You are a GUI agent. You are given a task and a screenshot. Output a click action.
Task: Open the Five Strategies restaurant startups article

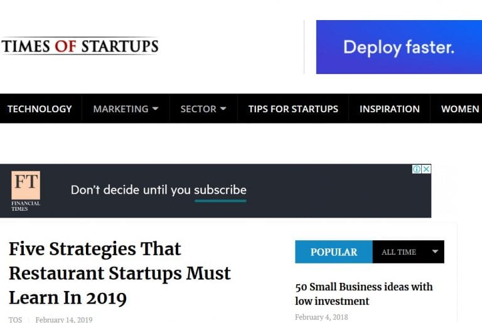point(120,273)
